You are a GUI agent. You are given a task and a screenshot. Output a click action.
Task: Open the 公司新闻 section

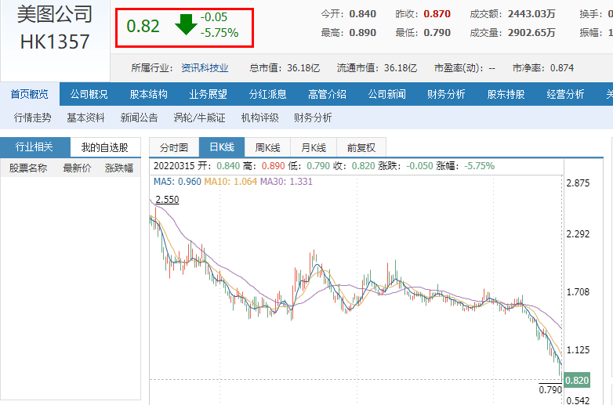click(387, 95)
